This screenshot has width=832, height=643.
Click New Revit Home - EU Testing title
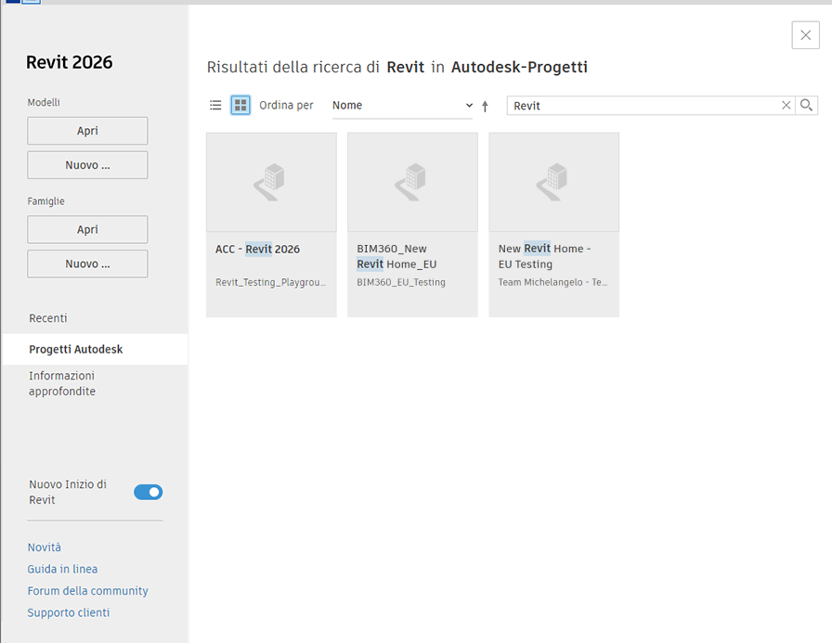coord(544,256)
